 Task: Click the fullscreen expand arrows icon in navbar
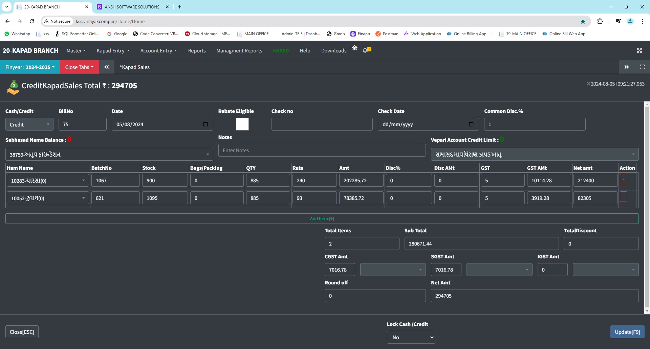[x=639, y=50]
